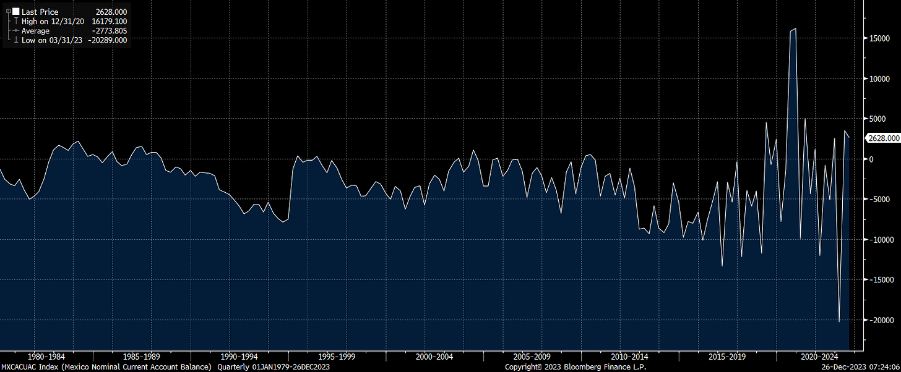Select the Average marker icon in legend
This screenshot has width=901, height=372.
pos(15,31)
